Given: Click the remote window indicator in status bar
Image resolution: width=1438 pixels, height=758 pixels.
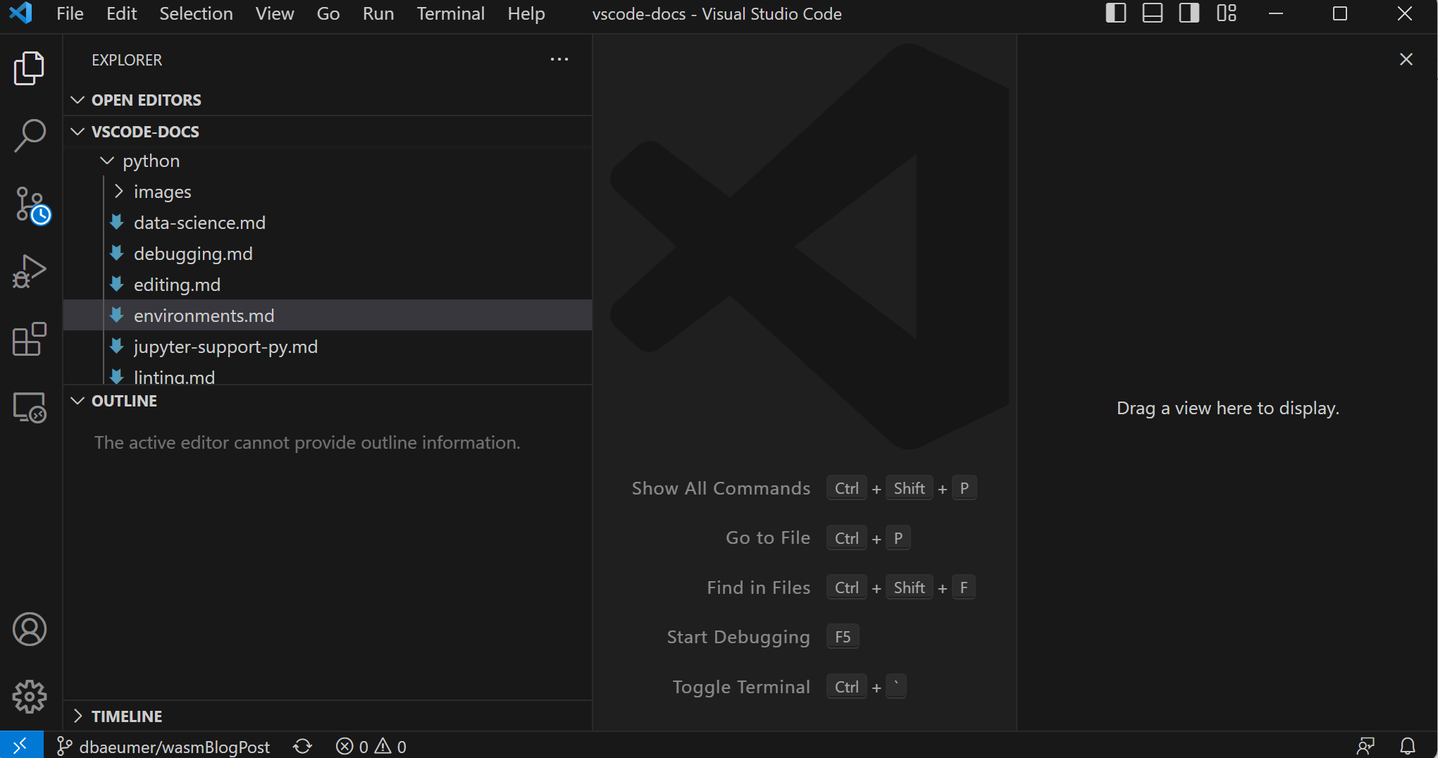Looking at the screenshot, I should [21, 745].
